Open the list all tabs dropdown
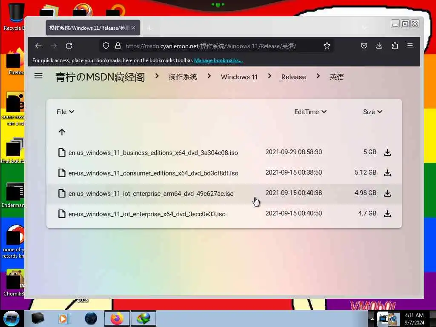 coord(364,28)
